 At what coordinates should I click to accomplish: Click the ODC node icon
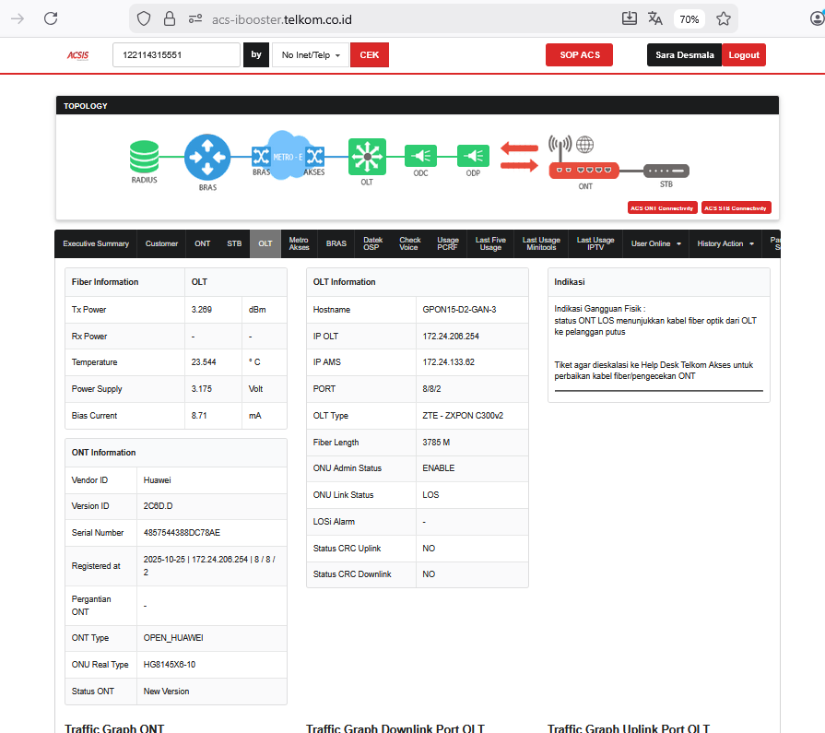coord(420,156)
